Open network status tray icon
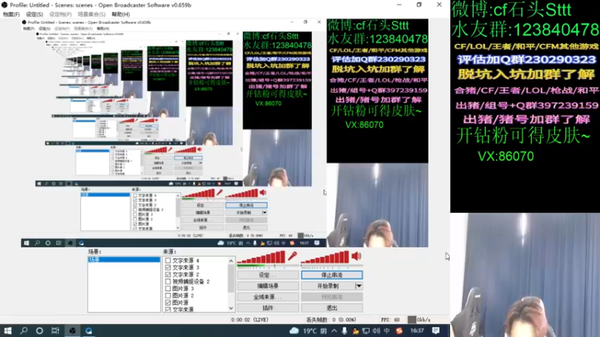Screen dimensions: 600x337 tap(366, 330)
